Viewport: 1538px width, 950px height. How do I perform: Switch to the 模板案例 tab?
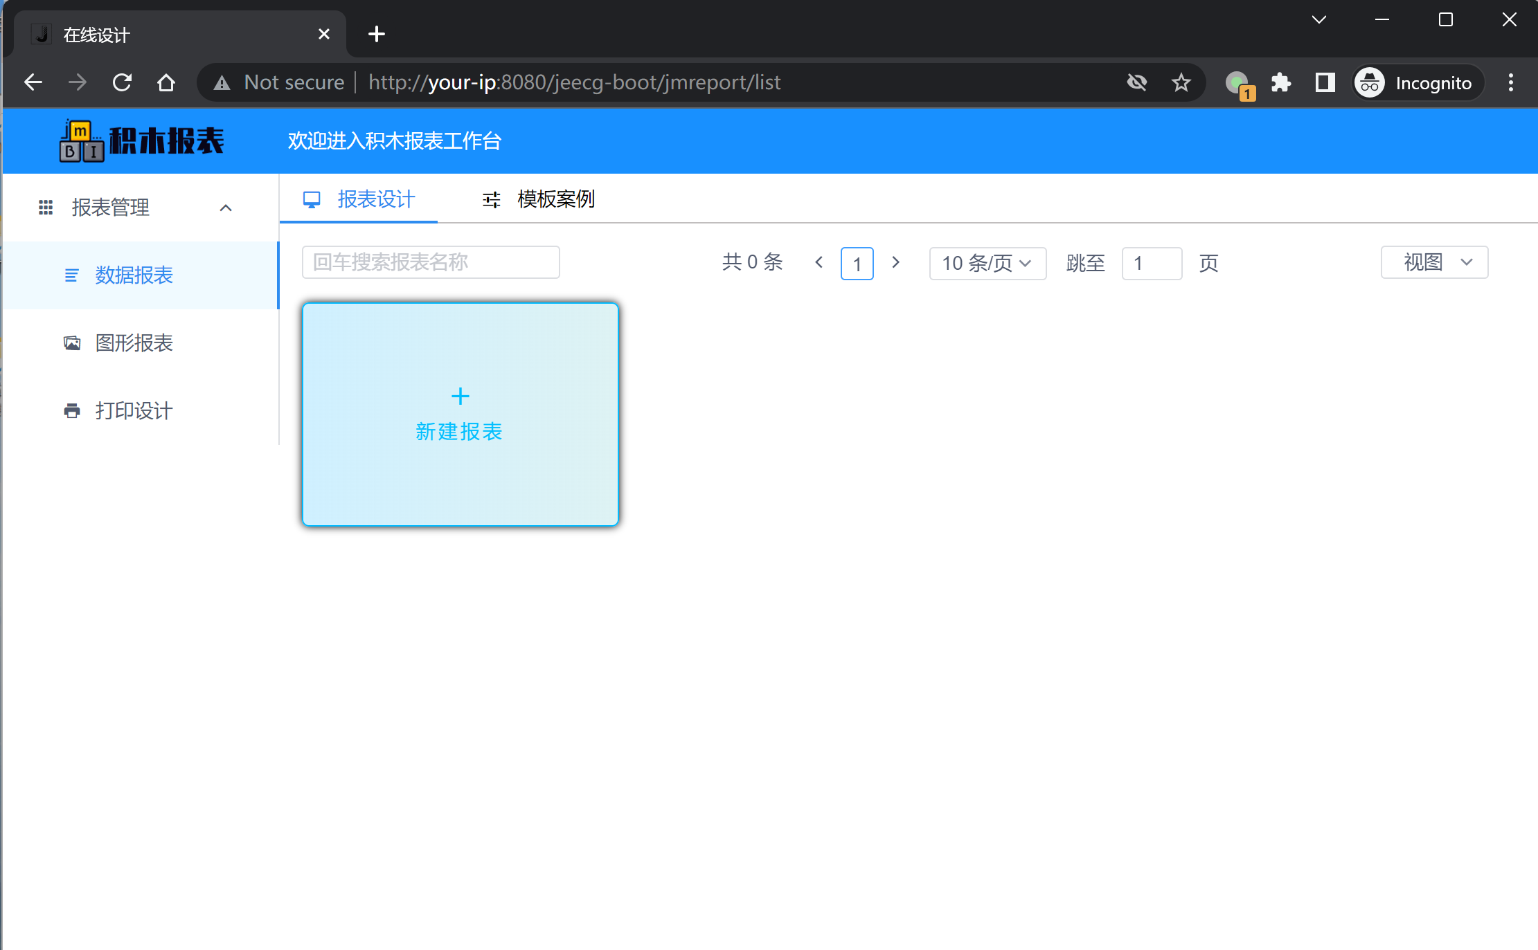pos(555,199)
